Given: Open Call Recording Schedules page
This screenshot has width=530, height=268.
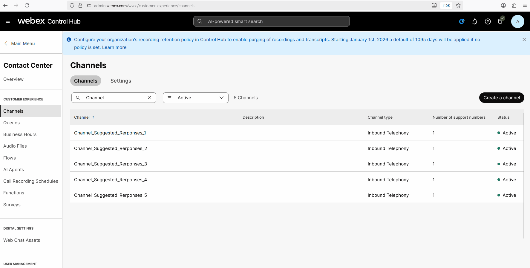Looking at the screenshot, I should [x=31, y=181].
